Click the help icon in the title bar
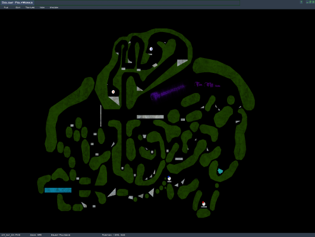The width and height of the screenshot is (315, 237). (x=301, y=2)
